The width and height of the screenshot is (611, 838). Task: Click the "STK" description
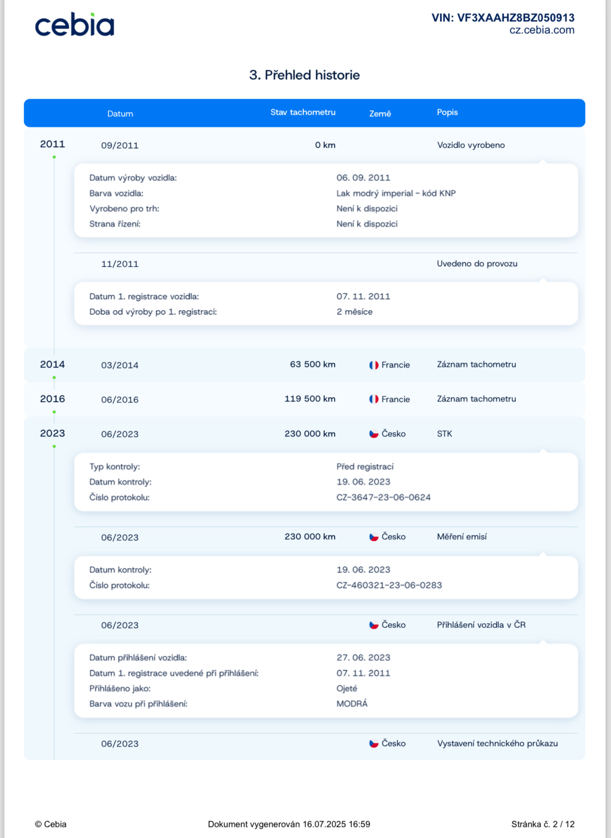pyautogui.click(x=444, y=434)
